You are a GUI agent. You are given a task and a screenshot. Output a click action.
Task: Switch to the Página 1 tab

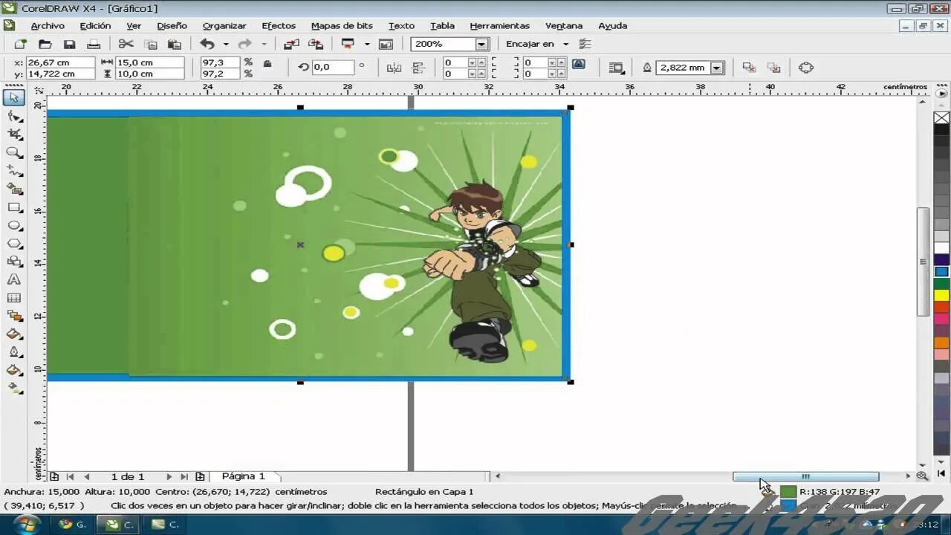(x=244, y=476)
